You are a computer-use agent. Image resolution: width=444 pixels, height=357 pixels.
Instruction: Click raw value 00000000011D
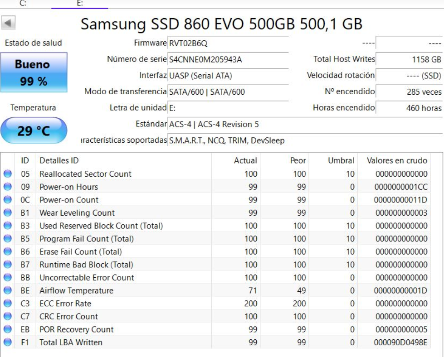point(400,200)
